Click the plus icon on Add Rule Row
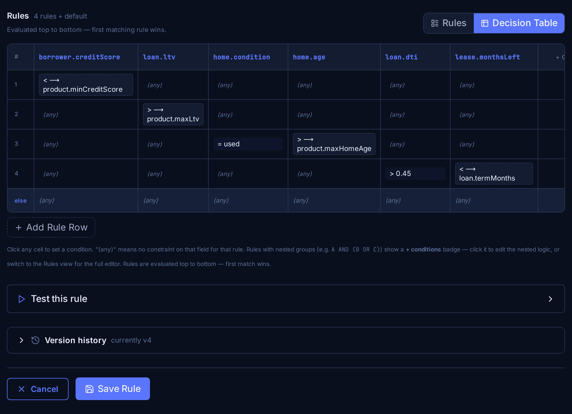This screenshot has width=572, height=414. [19, 228]
